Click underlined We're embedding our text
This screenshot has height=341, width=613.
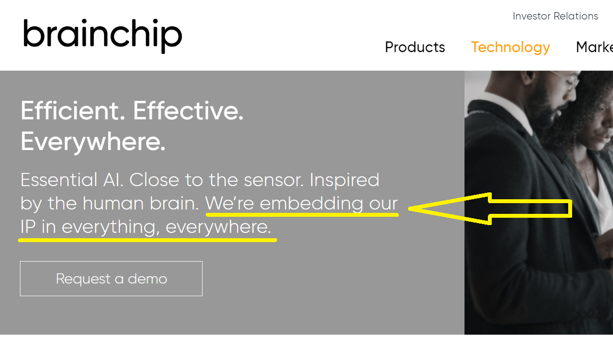(301, 204)
